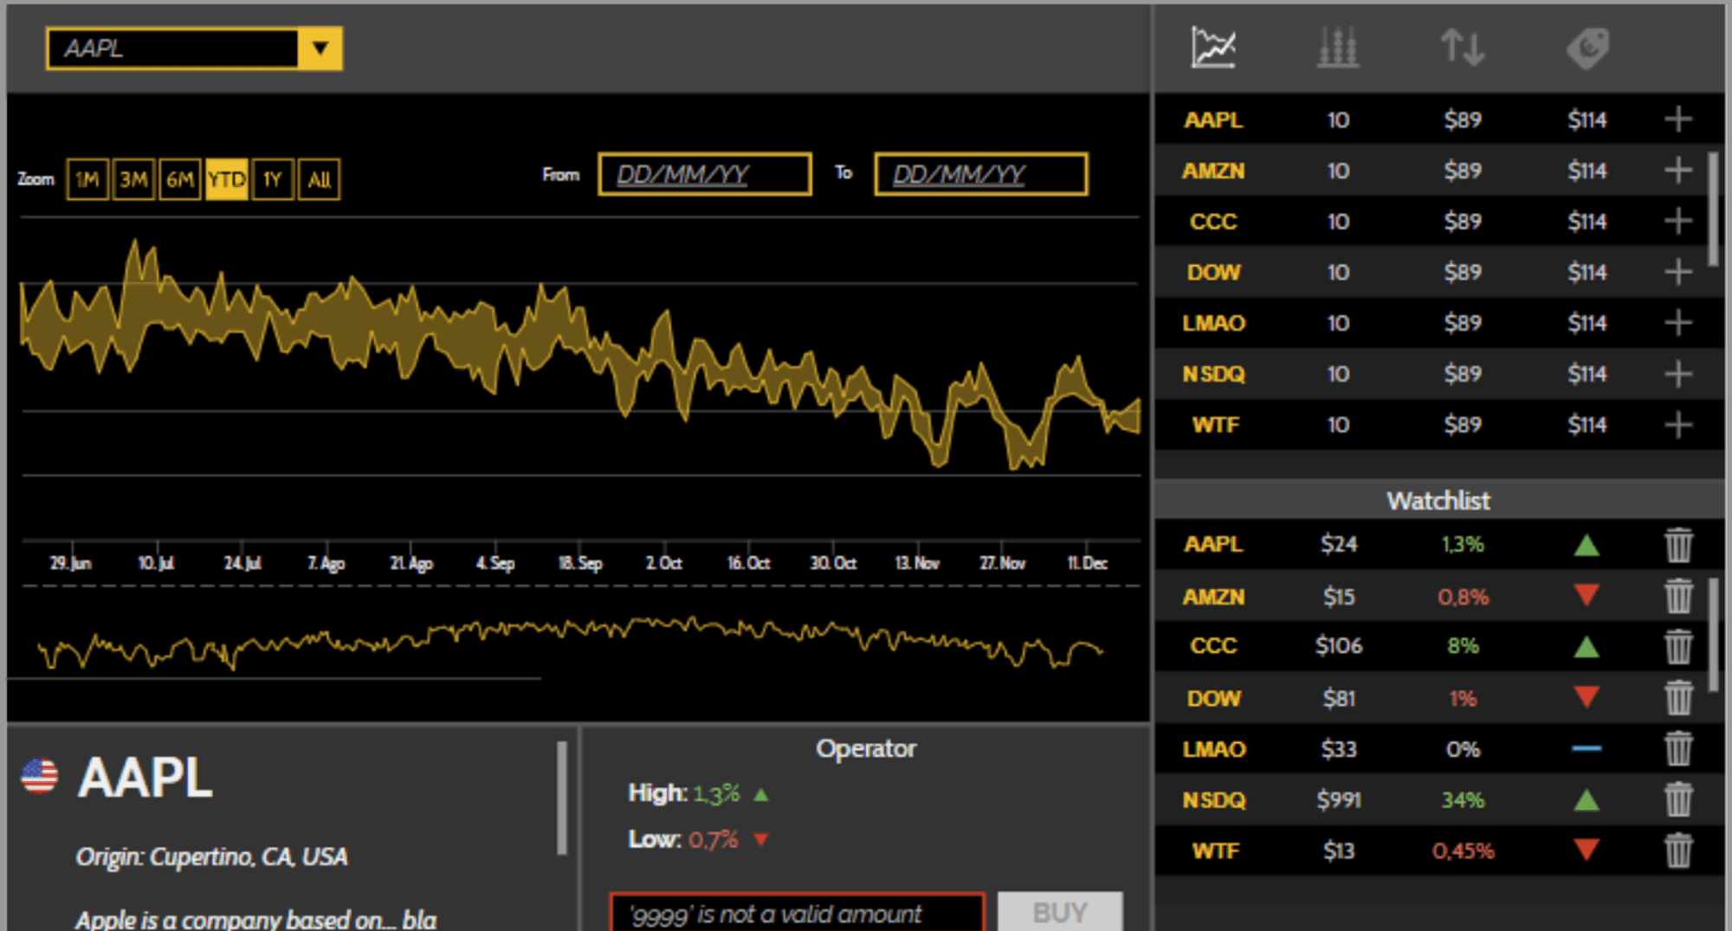1732x931 pixels.
Task: Select DOW ticker in stock list
Action: point(1213,272)
